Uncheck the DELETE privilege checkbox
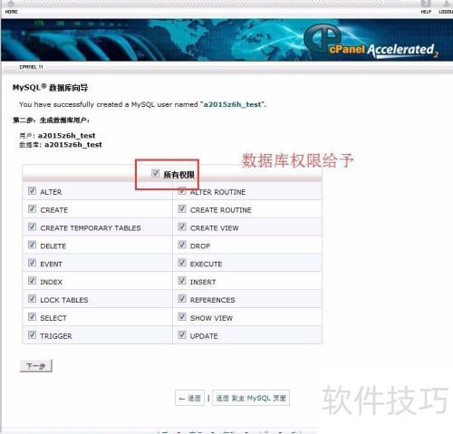This screenshot has width=453, height=434. click(32, 245)
